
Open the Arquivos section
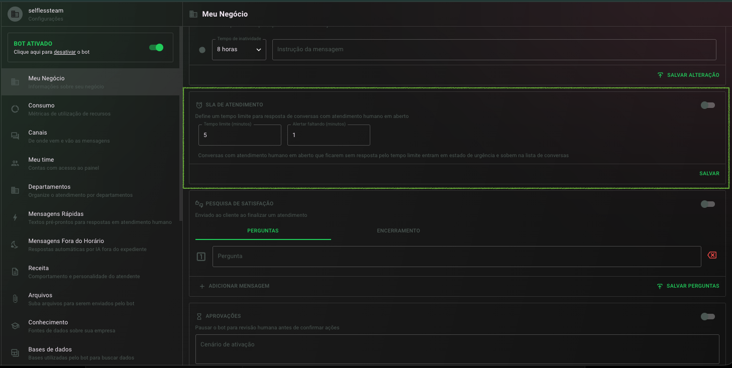click(x=90, y=299)
